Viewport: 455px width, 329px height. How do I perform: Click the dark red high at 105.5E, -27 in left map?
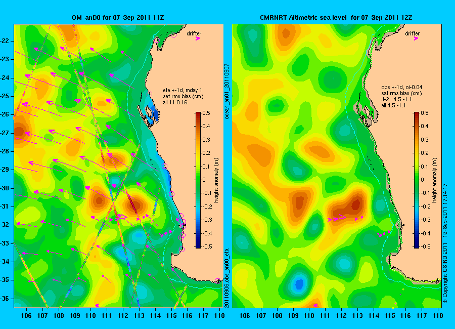(19, 132)
